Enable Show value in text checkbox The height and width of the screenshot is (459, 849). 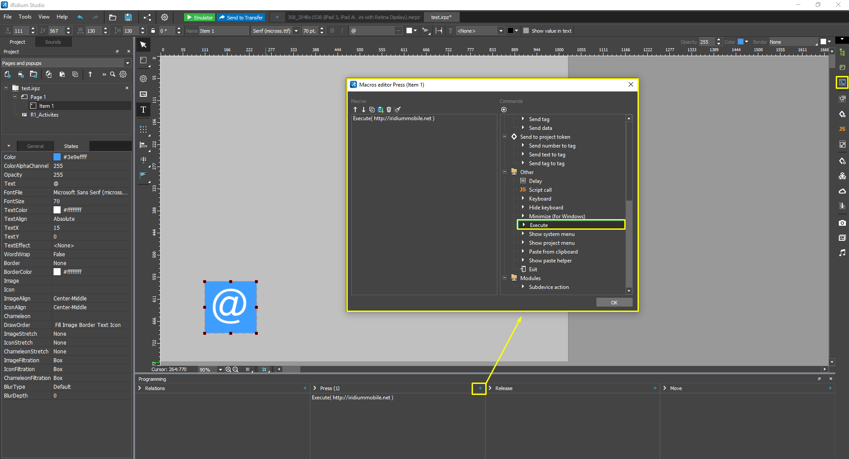pos(526,31)
